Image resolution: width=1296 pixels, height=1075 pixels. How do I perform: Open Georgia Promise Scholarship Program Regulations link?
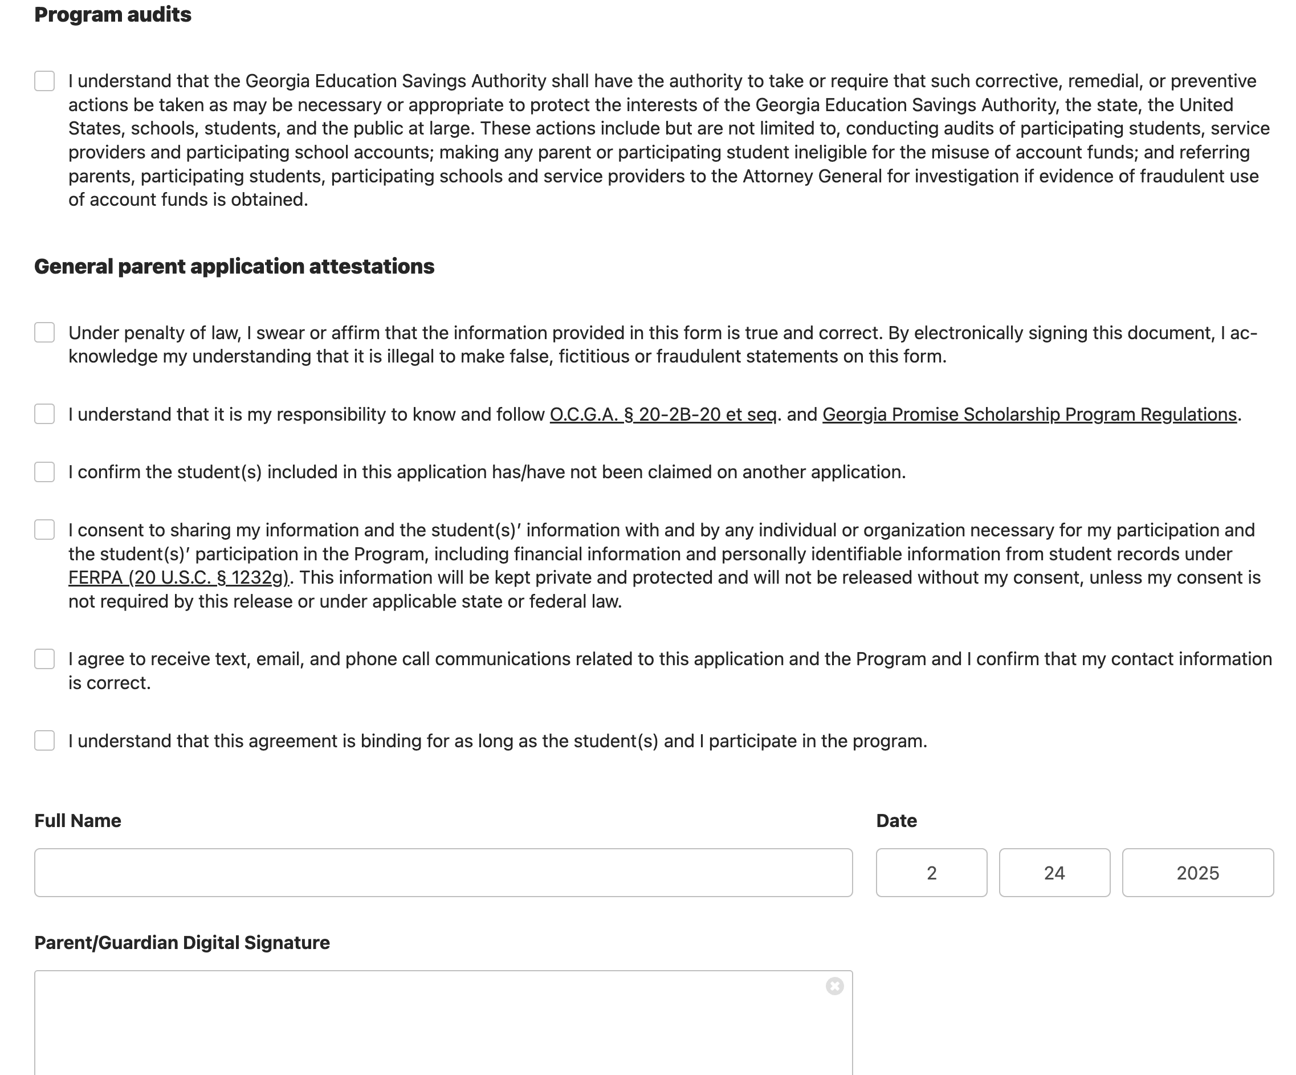tap(1029, 415)
